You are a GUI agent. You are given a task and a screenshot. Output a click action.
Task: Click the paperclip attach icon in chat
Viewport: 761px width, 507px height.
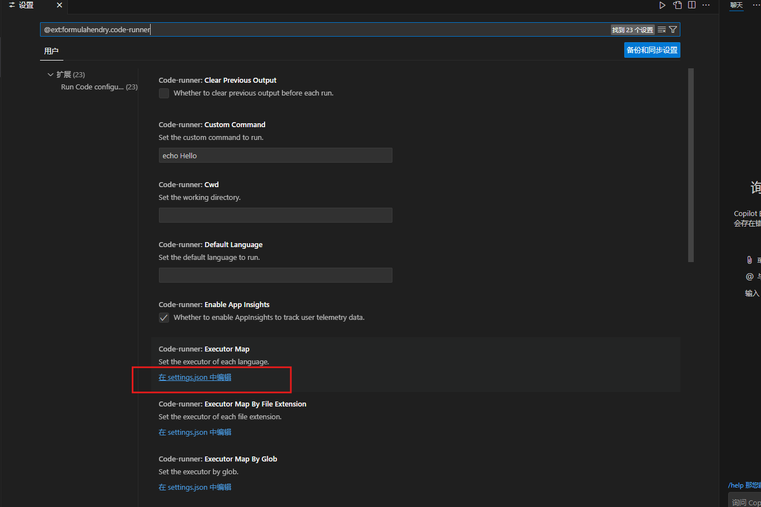coord(749,260)
